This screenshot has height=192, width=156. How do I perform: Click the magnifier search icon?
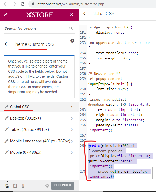[x=71, y=28]
